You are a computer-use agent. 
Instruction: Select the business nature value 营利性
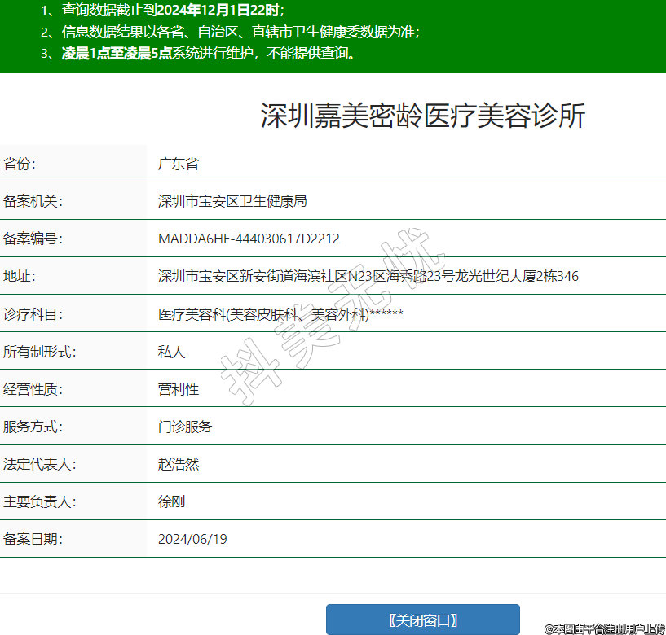179,389
